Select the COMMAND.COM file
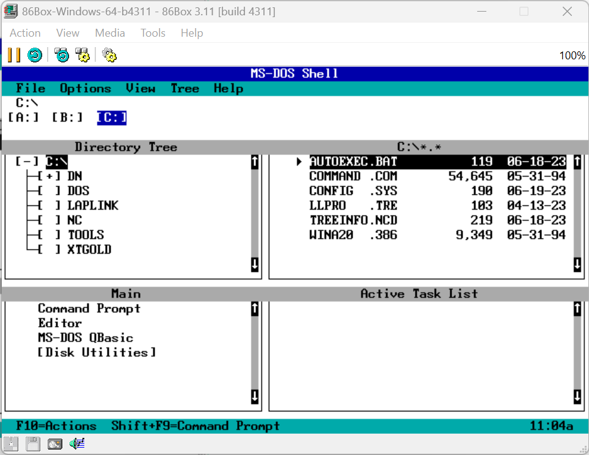The image size is (589, 455). click(x=437, y=176)
